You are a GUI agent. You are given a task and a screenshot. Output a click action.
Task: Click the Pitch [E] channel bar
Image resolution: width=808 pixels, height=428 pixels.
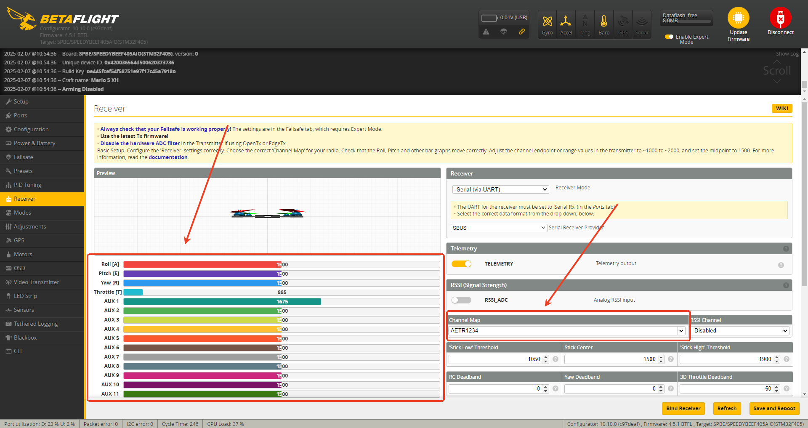(282, 274)
